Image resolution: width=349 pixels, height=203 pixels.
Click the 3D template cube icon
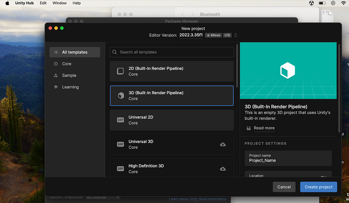point(121,96)
